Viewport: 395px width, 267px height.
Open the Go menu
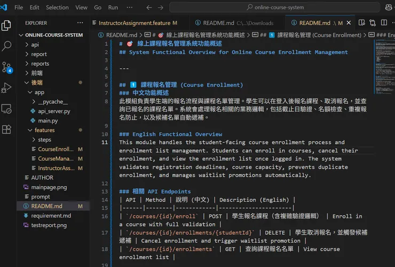pyautogui.click(x=98, y=7)
